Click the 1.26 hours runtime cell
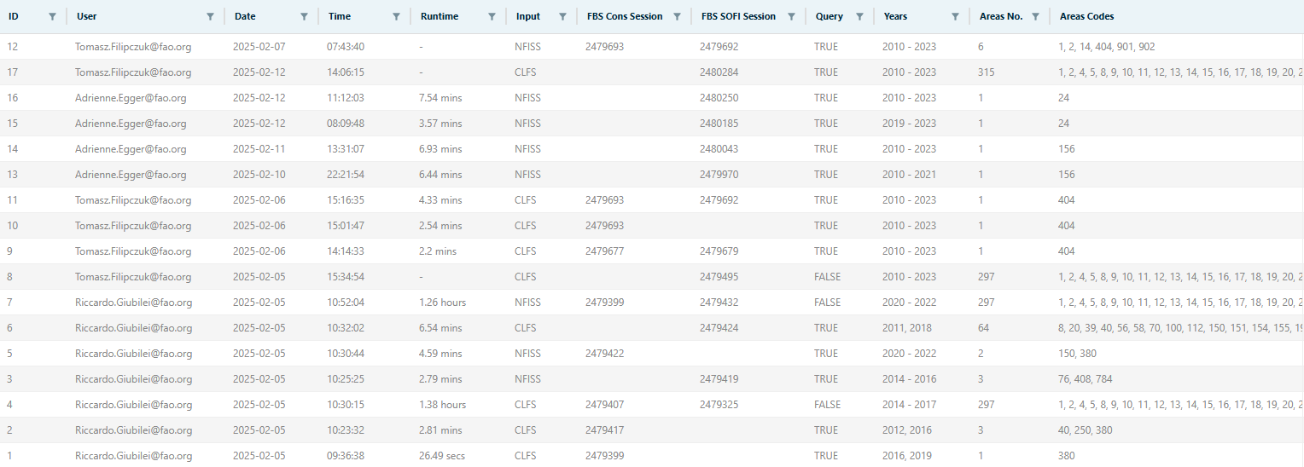Image resolution: width=1304 pixels, height=467 pixels. click(x=442, y=303)
